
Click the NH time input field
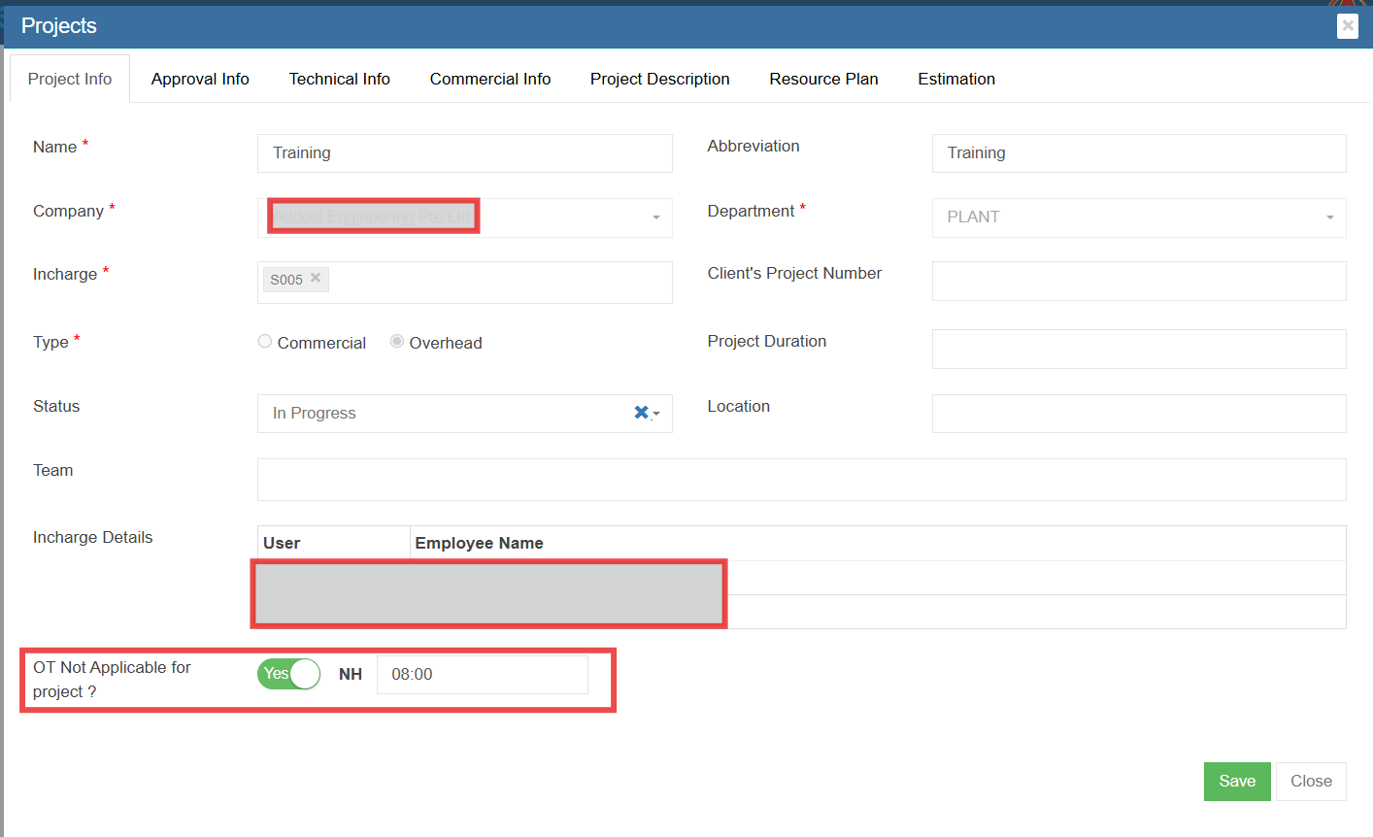coord(483,675)
